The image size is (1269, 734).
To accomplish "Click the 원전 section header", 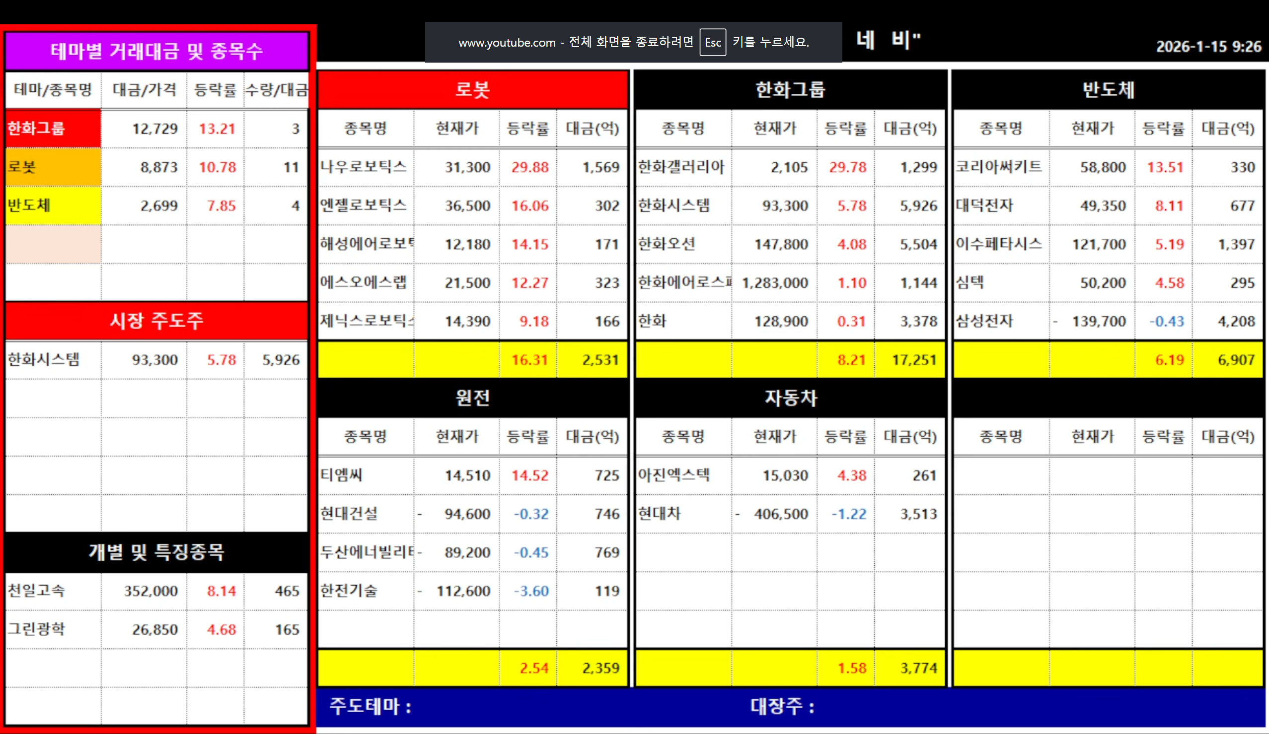I will point(472,398).
